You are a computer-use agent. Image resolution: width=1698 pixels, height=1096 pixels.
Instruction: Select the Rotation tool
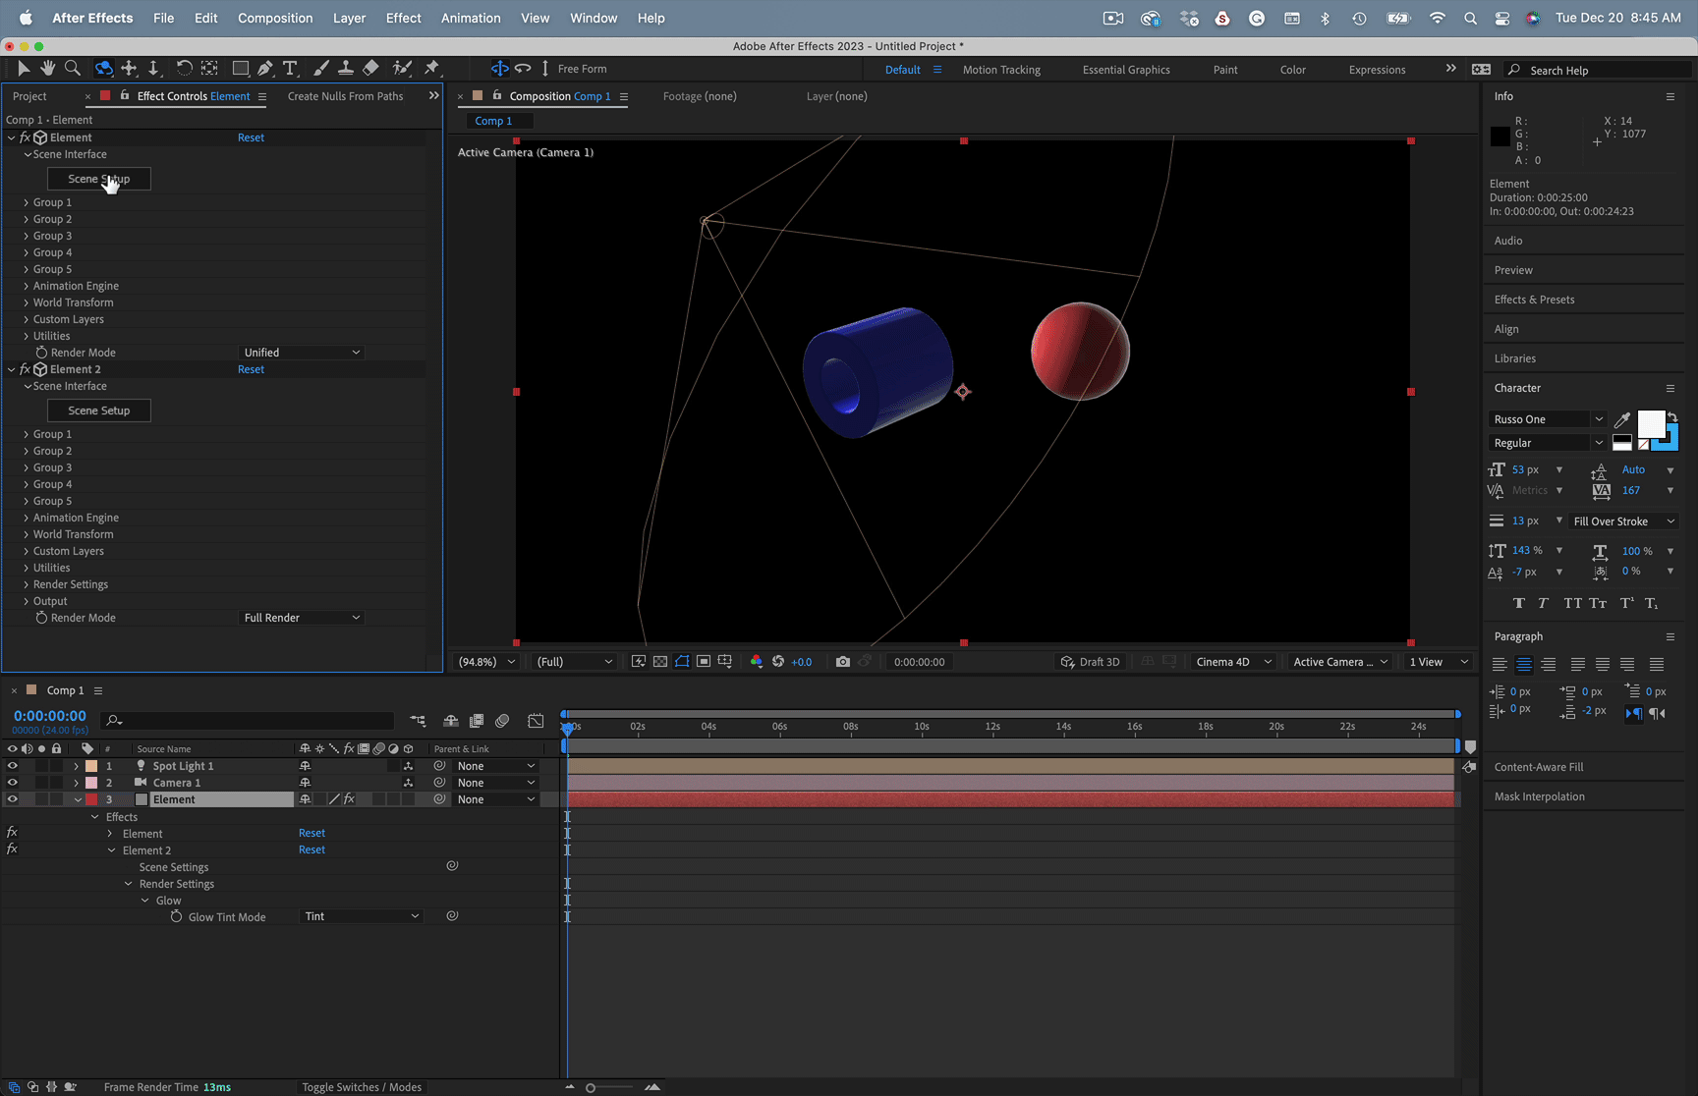click(184, 68)
